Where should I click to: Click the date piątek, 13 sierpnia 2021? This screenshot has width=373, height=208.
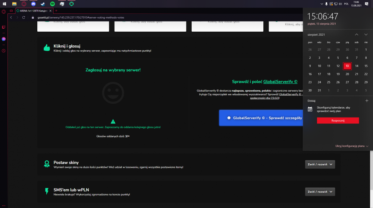tap(322, 24)
